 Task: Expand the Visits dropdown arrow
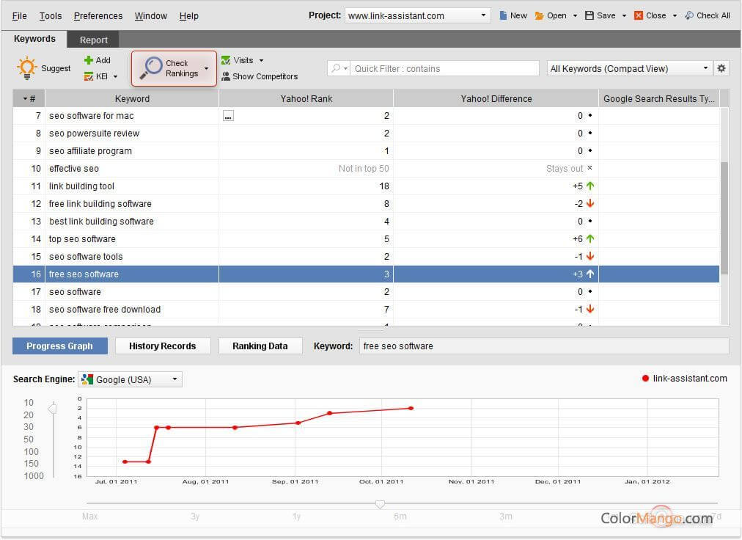pyautogui.click(x=261, y=61)
